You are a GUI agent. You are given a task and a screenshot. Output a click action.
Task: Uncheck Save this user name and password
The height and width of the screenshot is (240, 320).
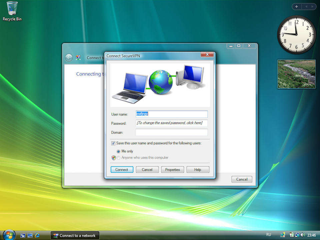(113, 143)
